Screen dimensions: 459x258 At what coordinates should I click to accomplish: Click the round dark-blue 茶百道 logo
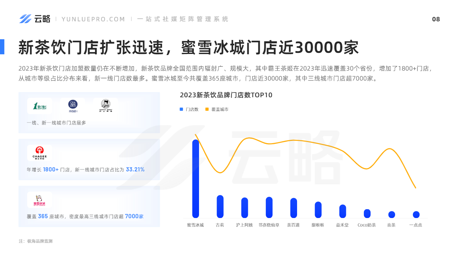pyautogui.click(x=73, y=106)
